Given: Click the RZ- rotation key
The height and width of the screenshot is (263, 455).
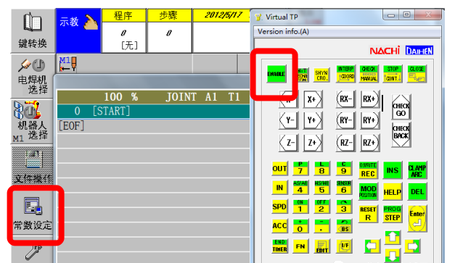Looking at the screenshot, I should (x=345, y=143).
